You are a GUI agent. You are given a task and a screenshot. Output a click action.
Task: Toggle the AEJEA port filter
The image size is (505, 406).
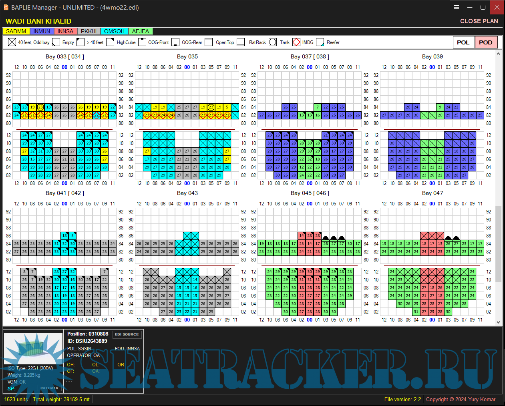[x=141, y=31]
